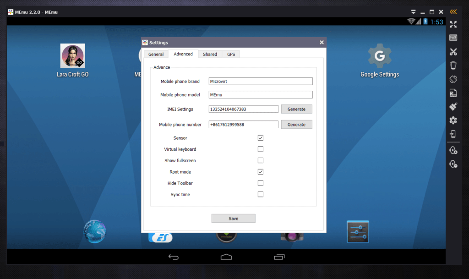Screen dimensions: 469x279
Task: Click the Settings dialog title text
Action: (x=158, y=43)
